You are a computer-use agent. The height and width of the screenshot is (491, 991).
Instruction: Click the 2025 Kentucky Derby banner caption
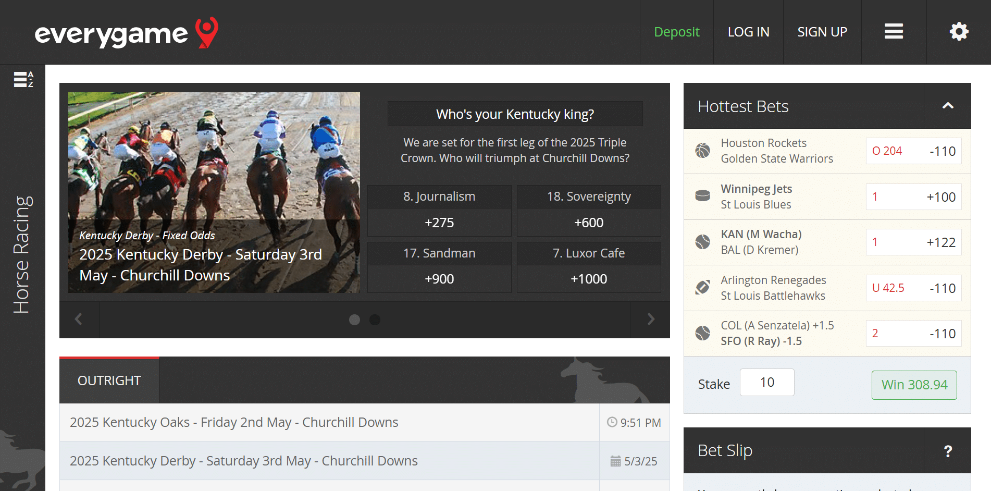click(201, 264)
